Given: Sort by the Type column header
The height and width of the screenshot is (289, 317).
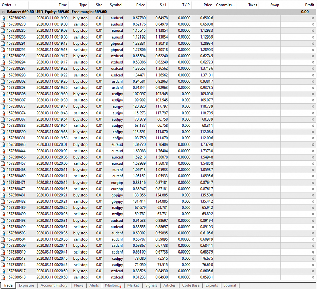Looking at the screenshot, I should [x=79, y=5].
